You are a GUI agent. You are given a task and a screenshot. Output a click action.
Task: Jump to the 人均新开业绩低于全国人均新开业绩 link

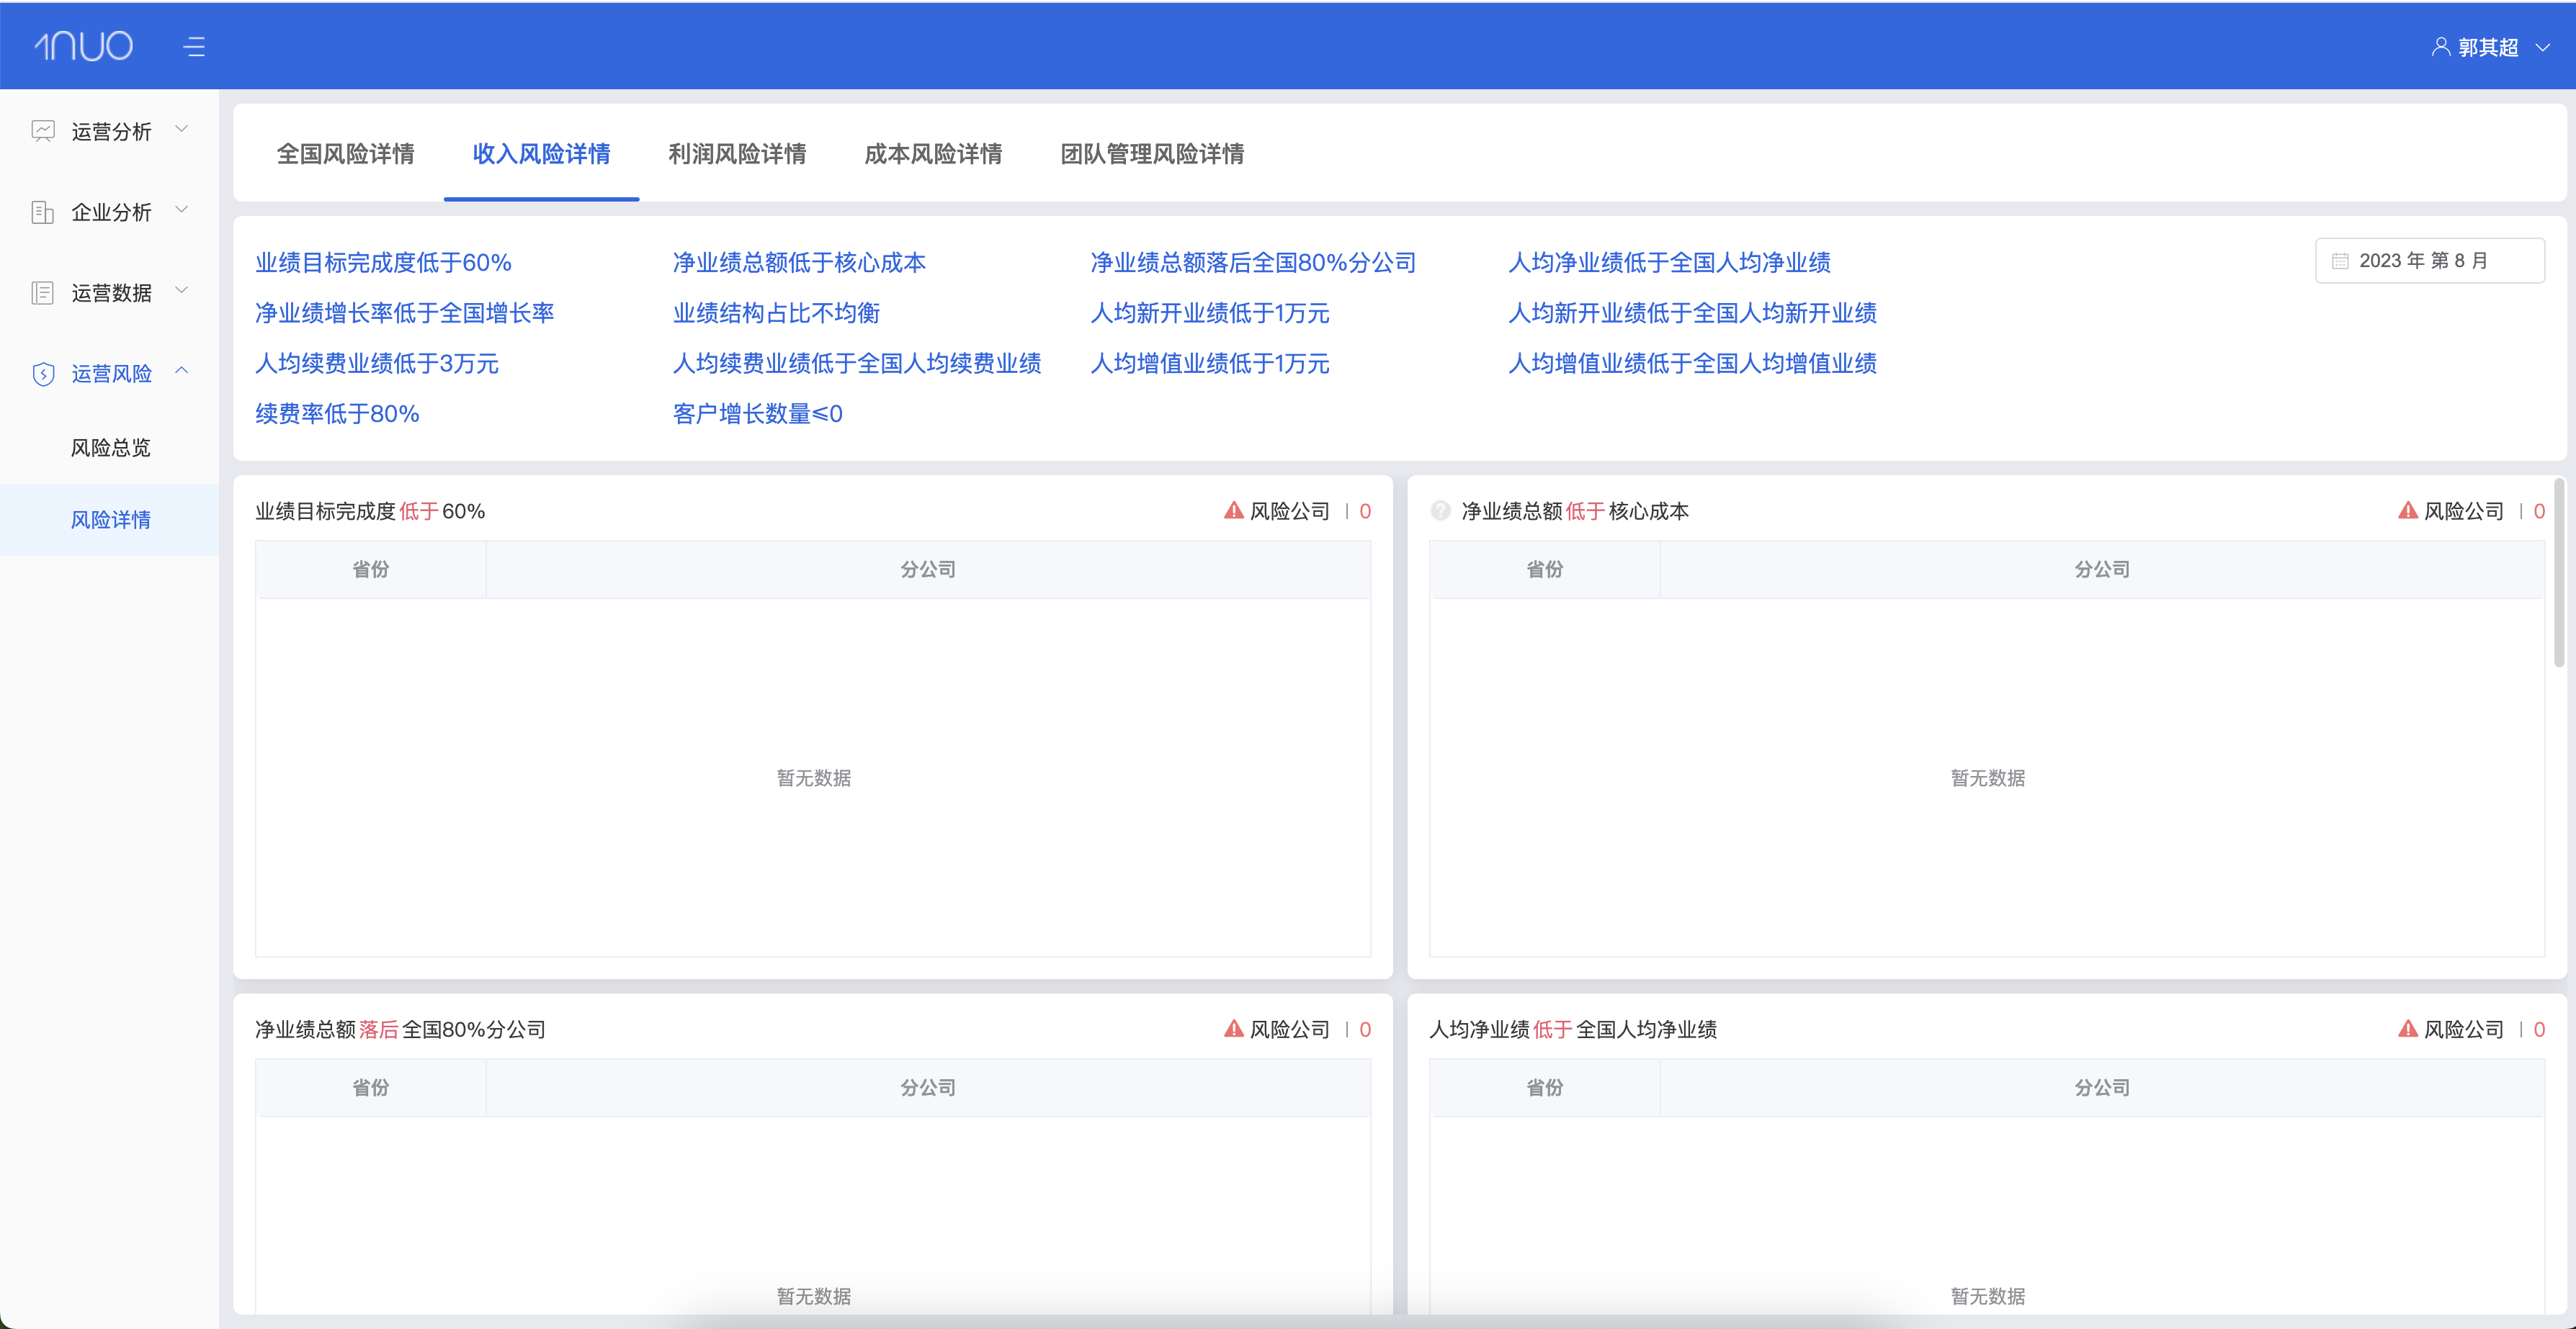(1692, 312)
